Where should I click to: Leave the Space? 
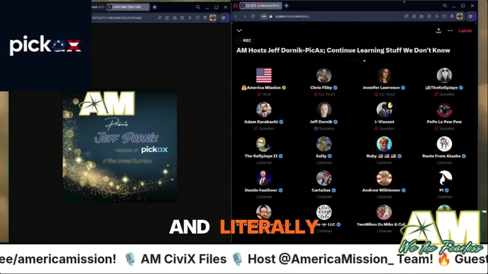[465, 30]
